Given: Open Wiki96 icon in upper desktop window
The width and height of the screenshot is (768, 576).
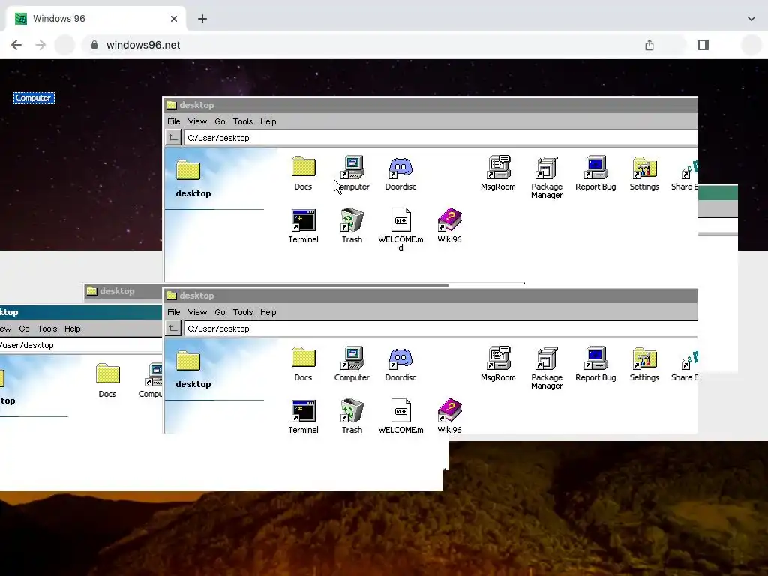Looking at the screenshot, I should point(450,226).
